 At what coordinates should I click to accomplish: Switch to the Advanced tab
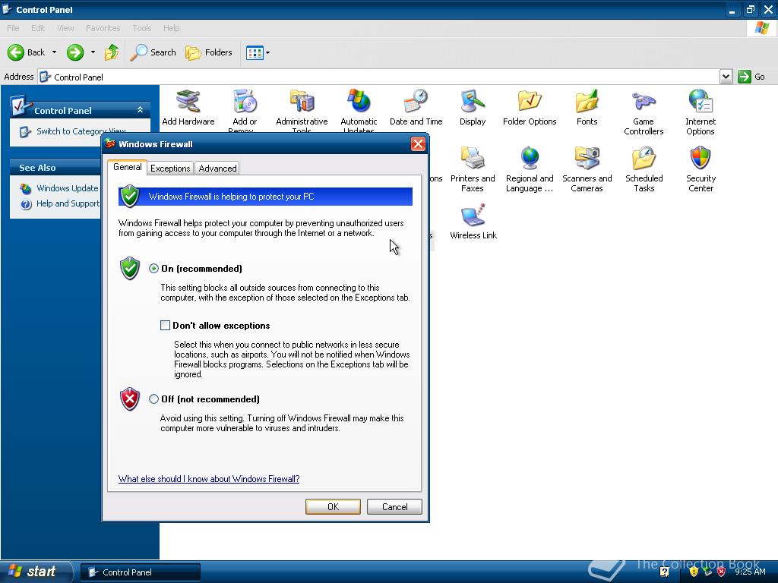pyautogui.click(x=217, y=169)
